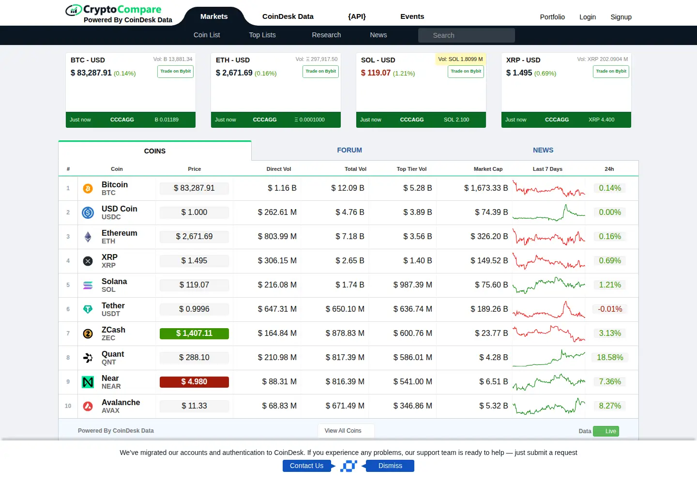Image resolution: width=697 pixels, height=484 pixels.
Task: Click Trade on Bybit in BTC card
Action: pos(175,72)
